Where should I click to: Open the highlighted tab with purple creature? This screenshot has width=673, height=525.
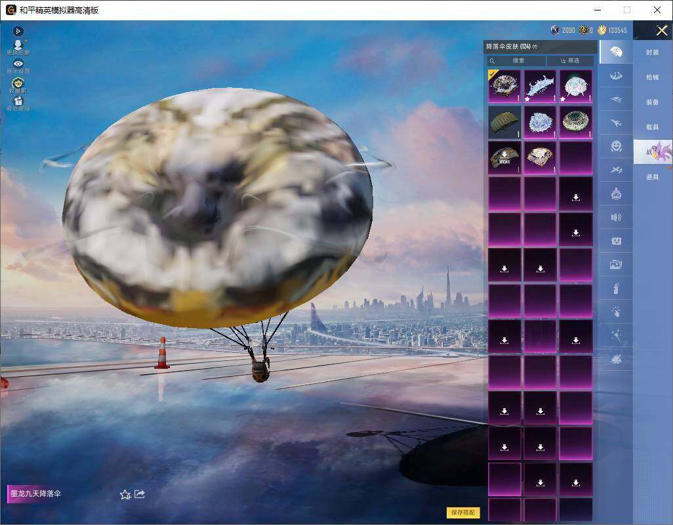click(653, 152)
